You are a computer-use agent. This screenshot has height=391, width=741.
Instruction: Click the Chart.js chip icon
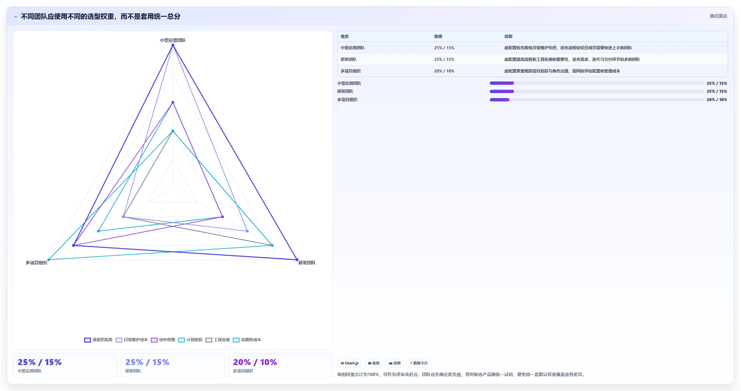[x=342, y=363]
